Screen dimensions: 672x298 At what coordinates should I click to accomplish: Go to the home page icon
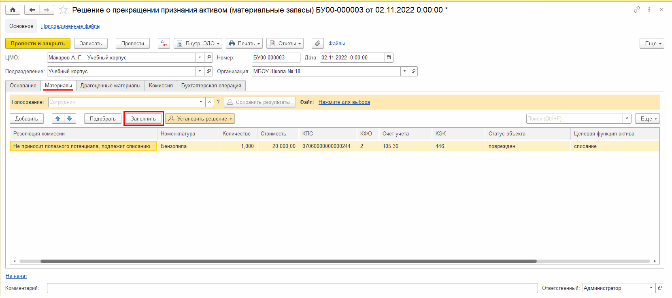click(13, 10)
